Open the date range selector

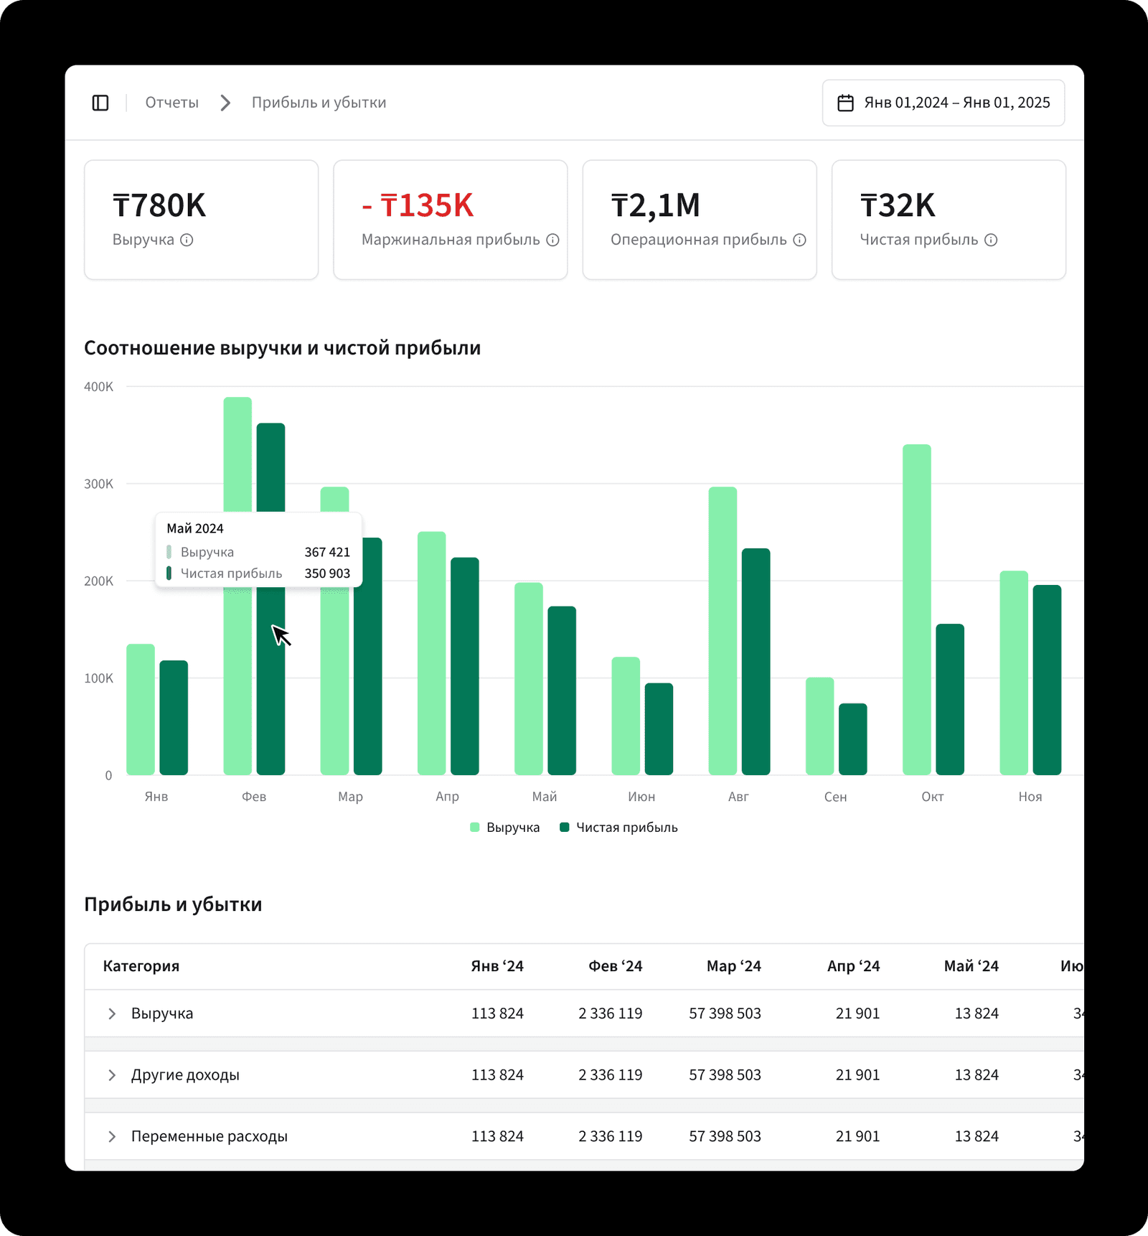pyautogui.click(x=943, y=103)
